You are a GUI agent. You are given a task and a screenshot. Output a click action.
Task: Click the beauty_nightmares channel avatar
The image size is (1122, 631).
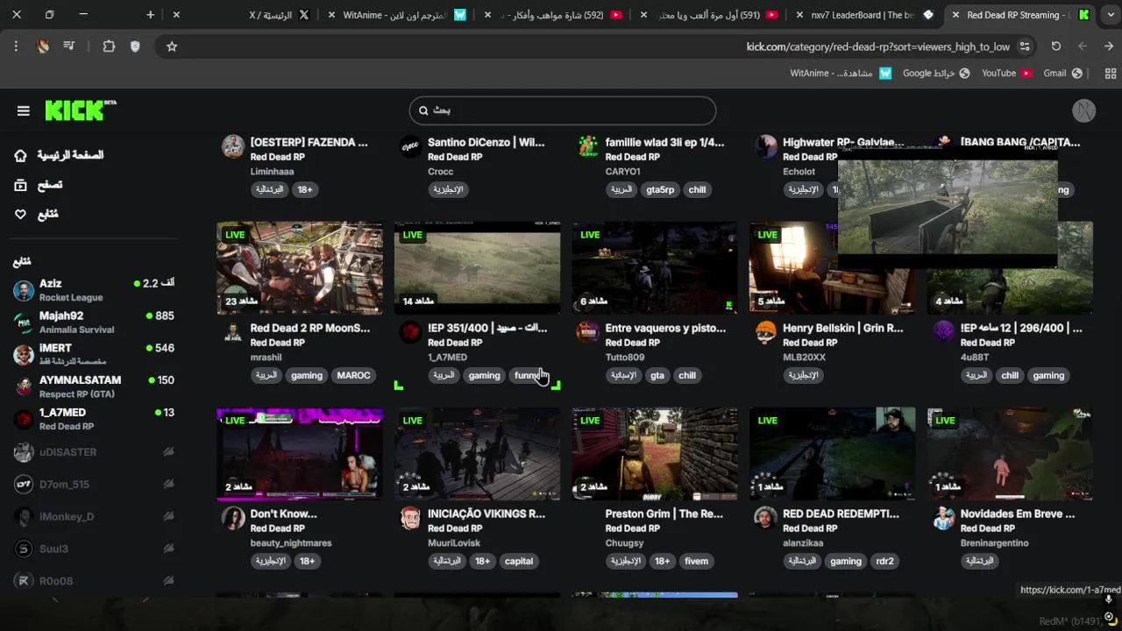233,518
